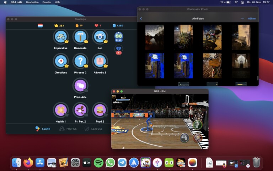Open the Imperative bicycle lesson in Duolingo
The image size is (273, 171).
[x=61, y=37]
